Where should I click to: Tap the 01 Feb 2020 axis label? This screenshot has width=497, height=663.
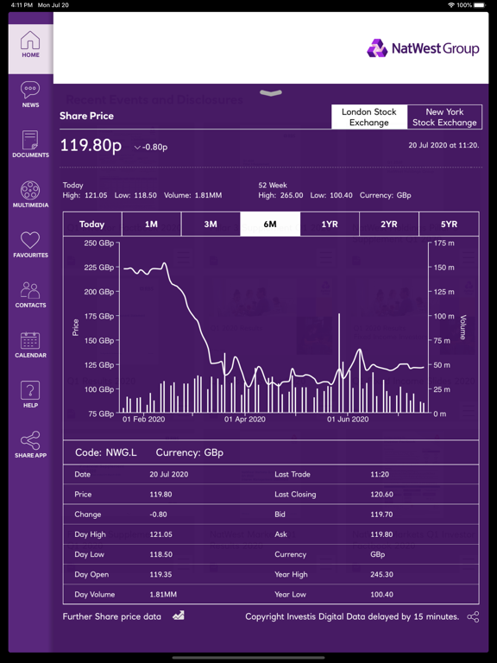coord(144,419)
